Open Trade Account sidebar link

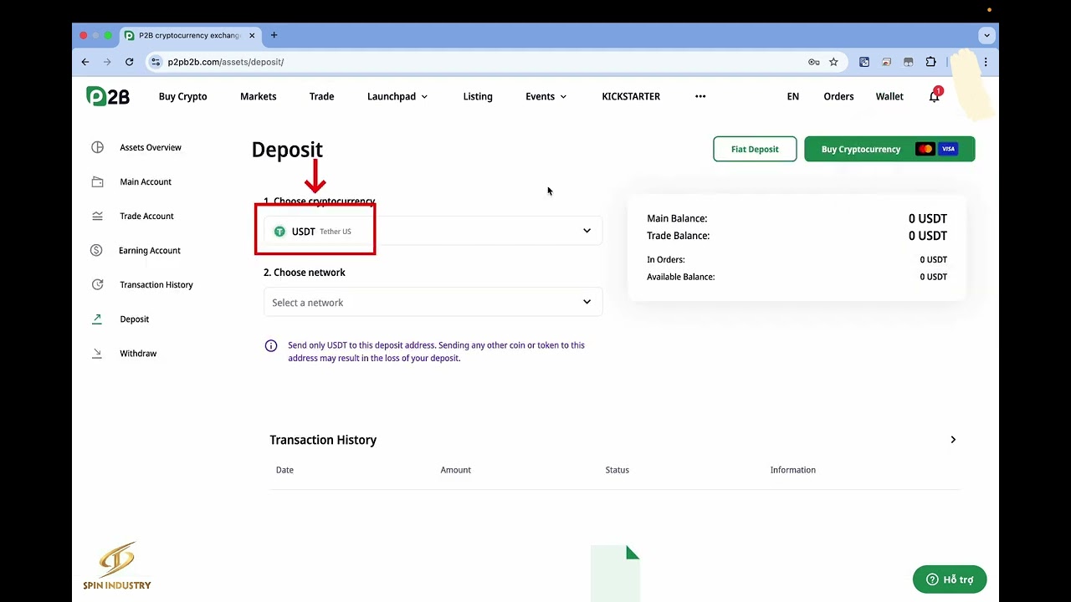[146, 216]
